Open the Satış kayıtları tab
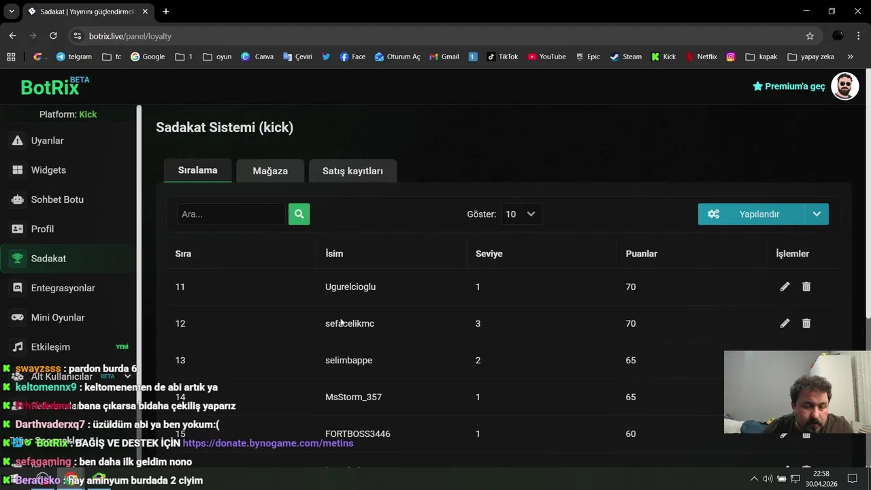The height and width of the screenshot is (490, 871). point(352,171)
